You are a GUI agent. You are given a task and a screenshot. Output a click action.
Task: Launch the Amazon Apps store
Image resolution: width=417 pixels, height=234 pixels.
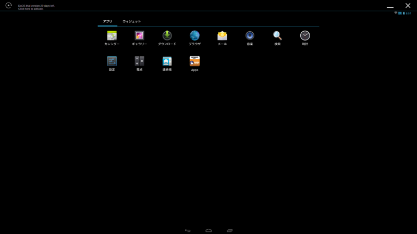(194, 63)
